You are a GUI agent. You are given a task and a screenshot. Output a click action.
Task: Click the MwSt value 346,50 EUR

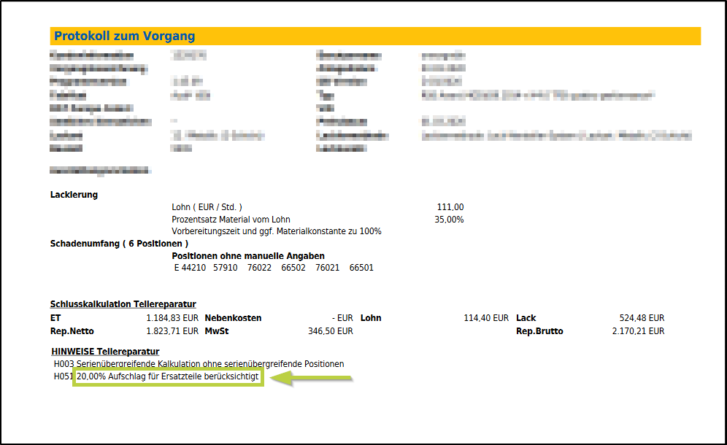click(331, 331)
